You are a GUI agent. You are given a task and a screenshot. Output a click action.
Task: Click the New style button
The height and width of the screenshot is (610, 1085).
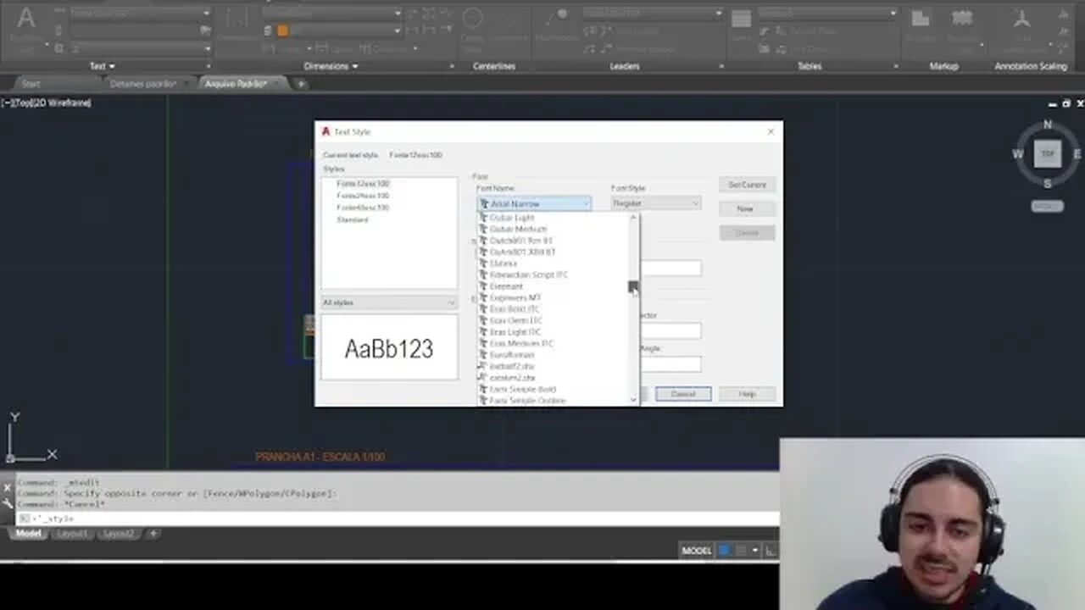(747, 208)
